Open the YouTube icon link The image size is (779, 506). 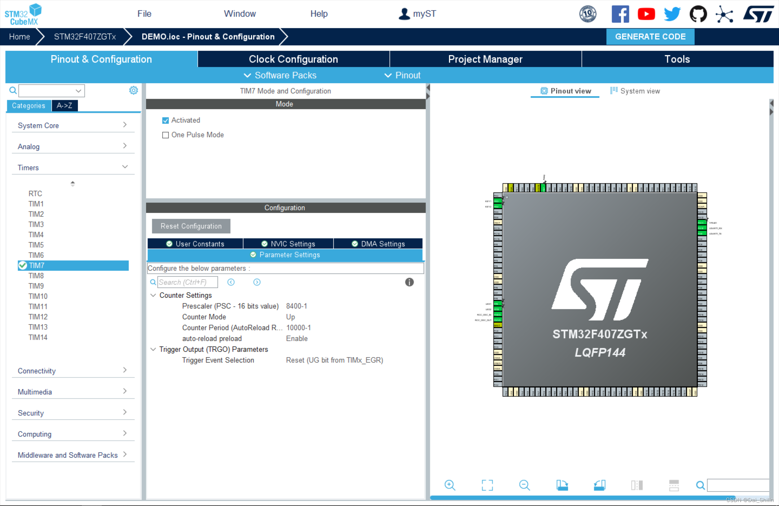646,14
